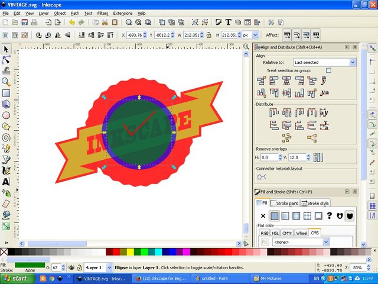Open the CMS profile dropdown
378x284 pixels.
pyautogui.click(x=301, y=242)
